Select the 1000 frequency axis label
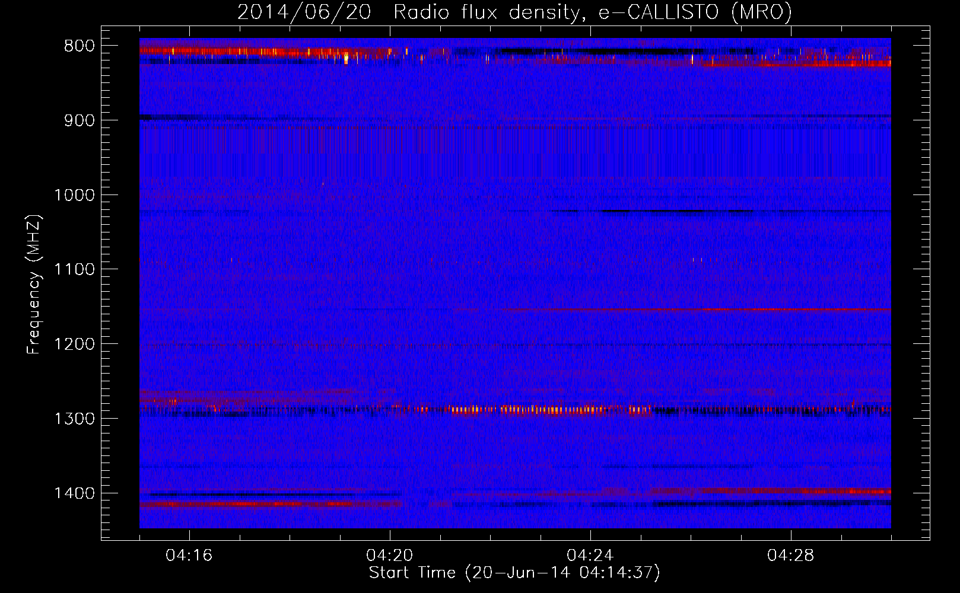This screenshot has height=593, width=960. (74, 195)
